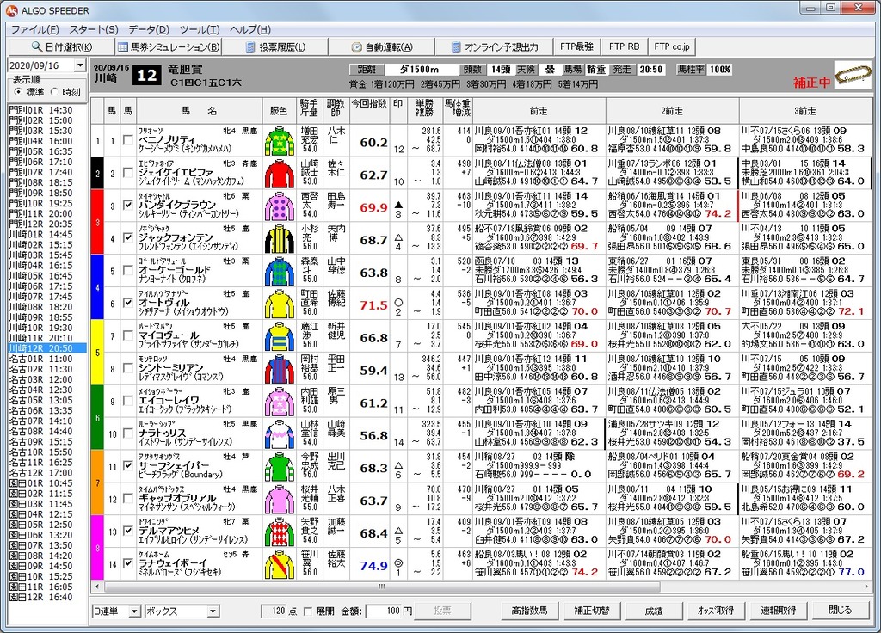
Task: Click jockey silk icon for ジェイケイエピファ
Action: [x=280, y=174]
